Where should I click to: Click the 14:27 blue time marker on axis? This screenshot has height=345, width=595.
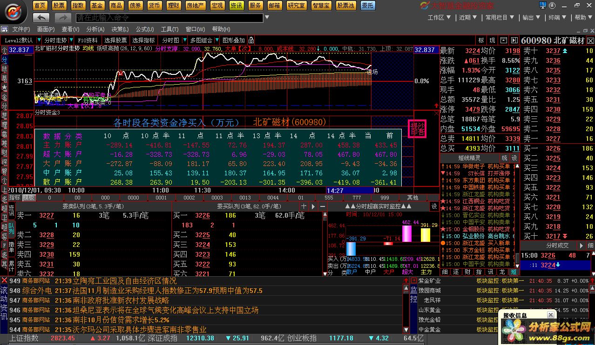click(350, 190)
